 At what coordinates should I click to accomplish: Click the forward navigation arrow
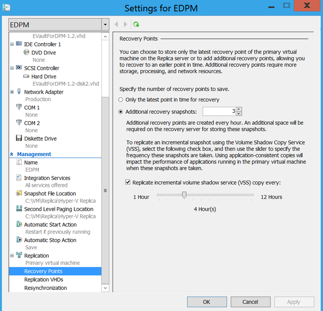coord(125,24)
